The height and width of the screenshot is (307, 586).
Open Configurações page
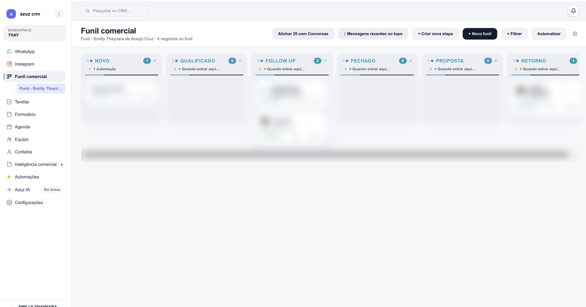click(x=34, y=202)
